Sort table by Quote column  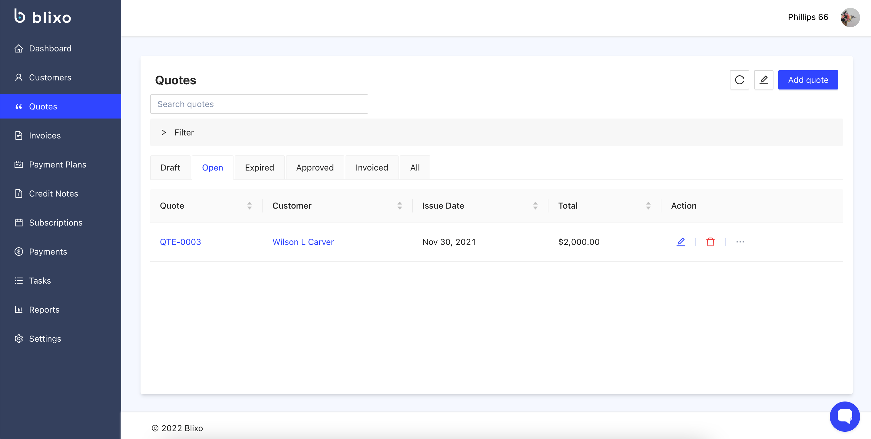click(249, 206)
